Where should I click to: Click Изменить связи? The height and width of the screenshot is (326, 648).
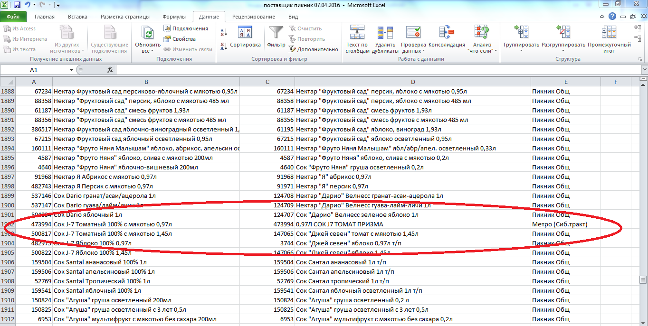click(x=188, y=49)
